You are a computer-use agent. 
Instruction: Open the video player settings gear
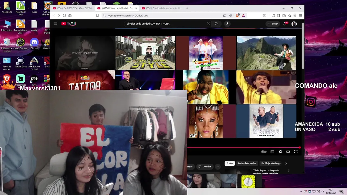click(280, 152)
